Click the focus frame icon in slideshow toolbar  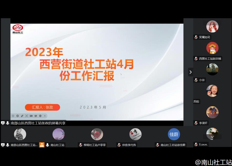tap(27, 116)
